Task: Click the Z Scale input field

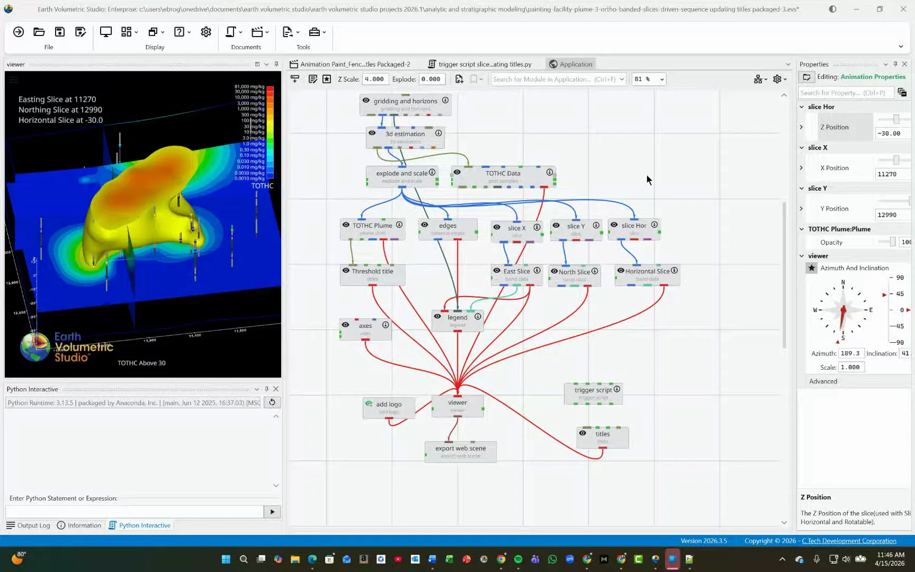Action: tap(375, 79)
